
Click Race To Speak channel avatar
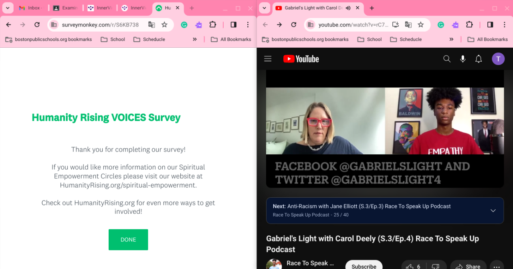(274, 264)
